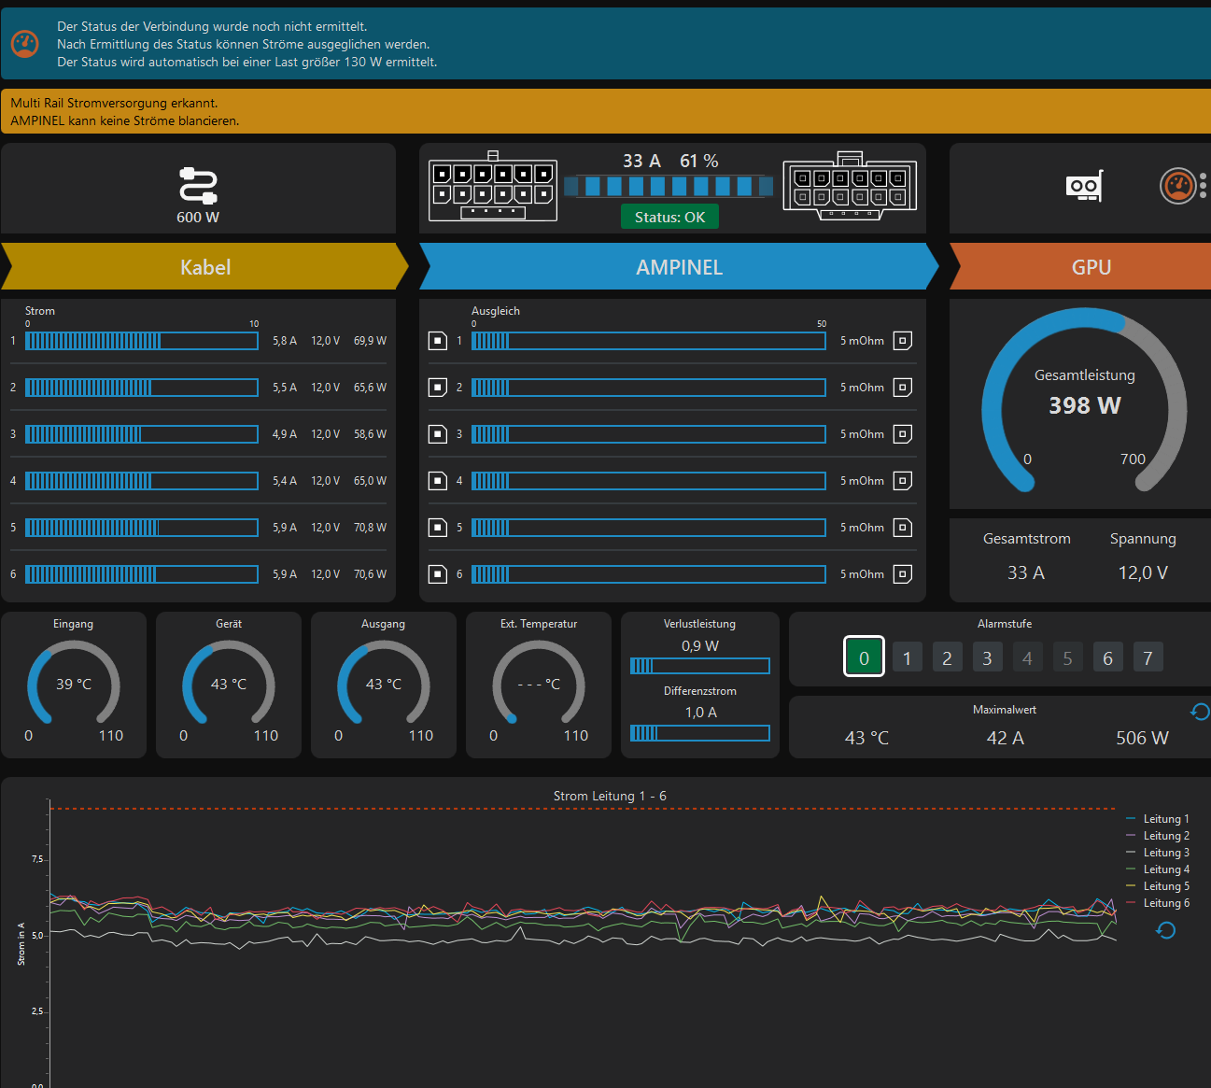Image resolution: width=1211 pixels, height=1088 pixels.
Task: Click the right power connector icon
Action: (850, 186)
